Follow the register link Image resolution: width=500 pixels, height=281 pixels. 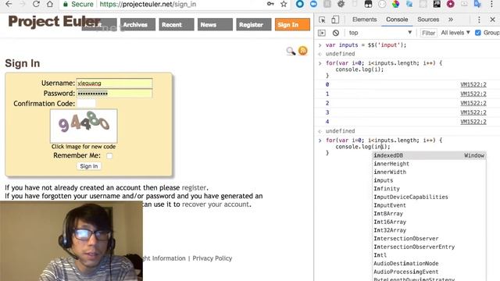tap(194, 187)
